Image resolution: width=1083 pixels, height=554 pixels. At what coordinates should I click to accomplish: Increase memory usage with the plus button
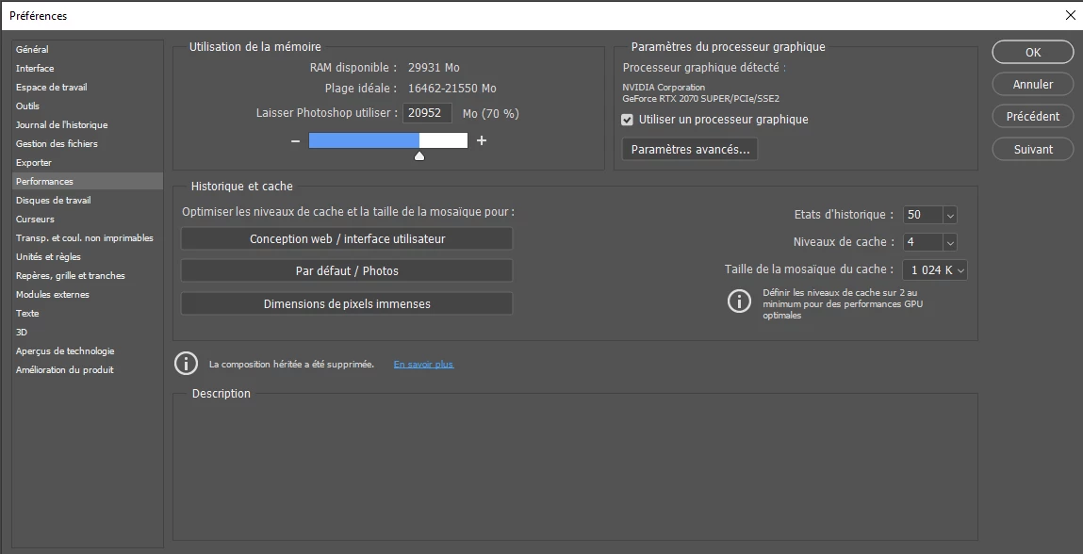482,141
